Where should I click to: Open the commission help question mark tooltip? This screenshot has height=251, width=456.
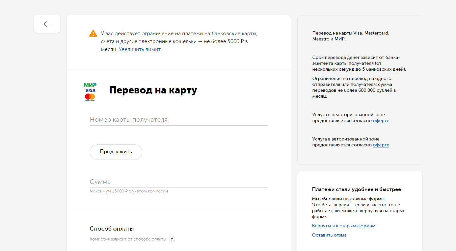click(x=172, y=239)
